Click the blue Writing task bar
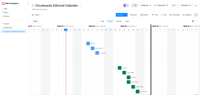Image resolution: width=200 pixels, height=95 pixels. 88,44
